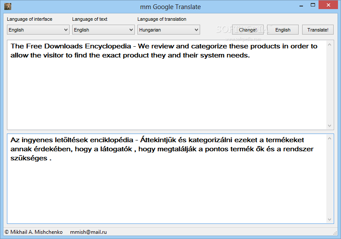This screenshot has width=341, height=239.
Task: Click the 'Language of translation' label
Action: (x=162, y=19)
